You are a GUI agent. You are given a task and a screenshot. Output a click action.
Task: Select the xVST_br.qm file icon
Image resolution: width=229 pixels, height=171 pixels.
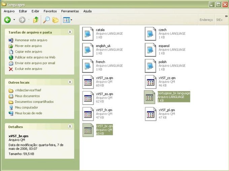click(88, 130)
